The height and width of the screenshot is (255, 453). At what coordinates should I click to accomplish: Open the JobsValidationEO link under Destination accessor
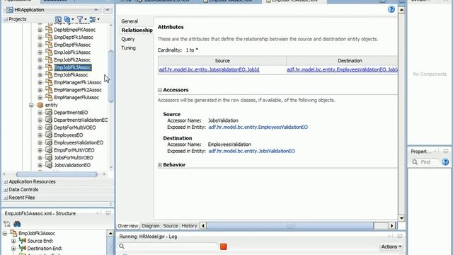coord(252,151)
